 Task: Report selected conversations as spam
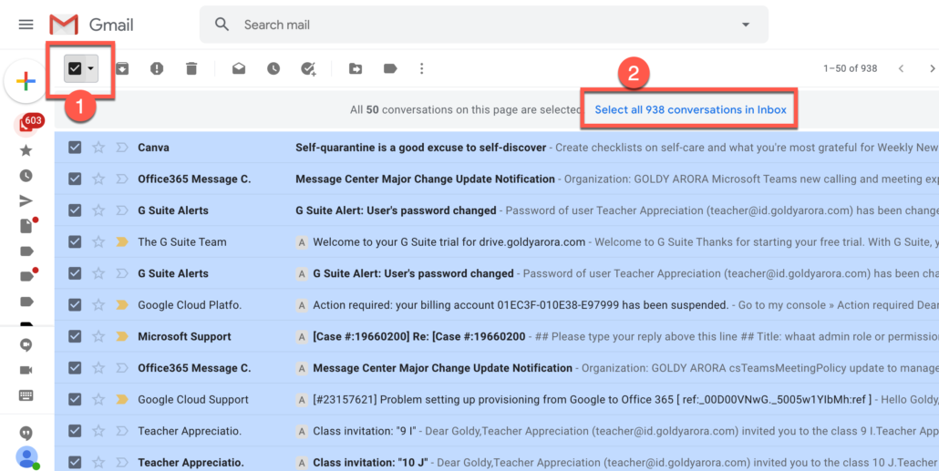[x=157, y=69]
